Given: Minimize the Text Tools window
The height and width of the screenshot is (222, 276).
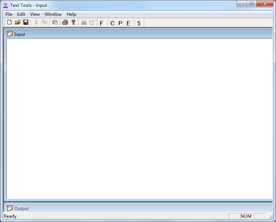Looking at the screenshot, I should [242, 4].
